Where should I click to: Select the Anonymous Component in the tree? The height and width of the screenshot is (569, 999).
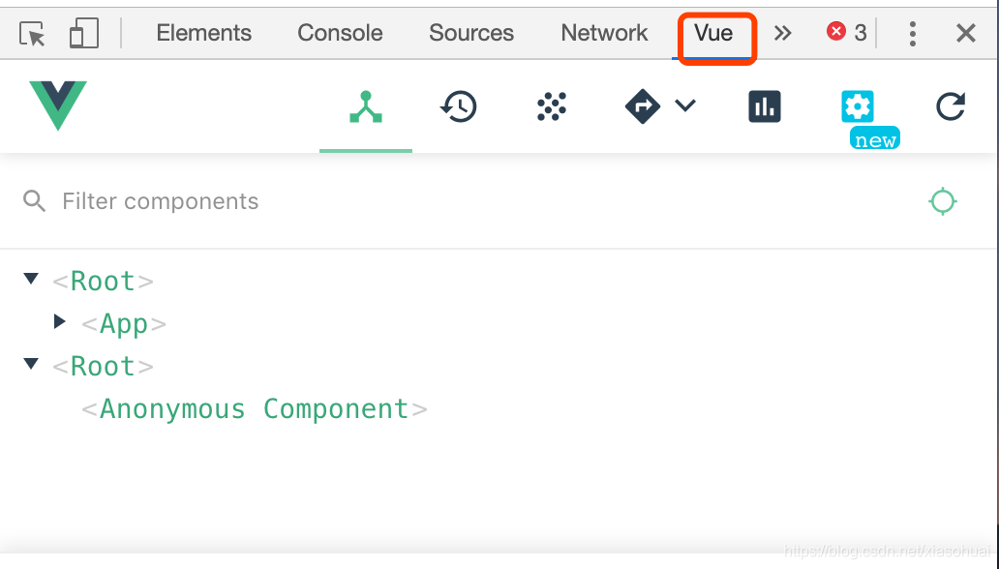pyautogui.click(x=254, y=408)
